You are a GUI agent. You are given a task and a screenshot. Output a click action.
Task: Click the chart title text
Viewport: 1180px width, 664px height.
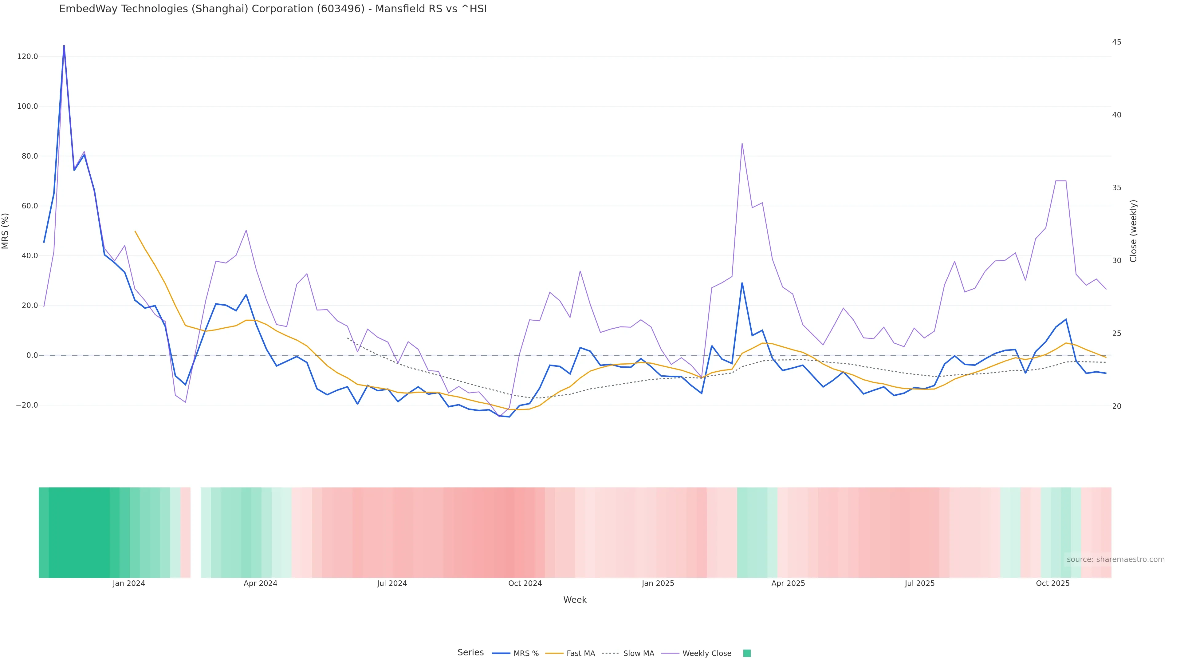click(273, 9)
